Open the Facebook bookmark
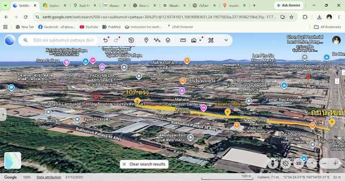Image resolution: width=345 pixels, height=181 pixels. [57, 27]
